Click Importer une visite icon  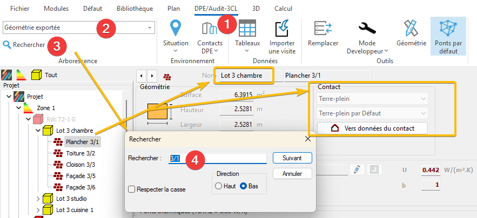281,29
